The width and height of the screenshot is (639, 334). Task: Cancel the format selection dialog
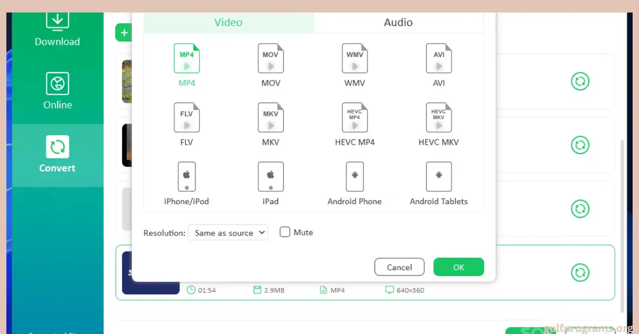tap(399, 267)
